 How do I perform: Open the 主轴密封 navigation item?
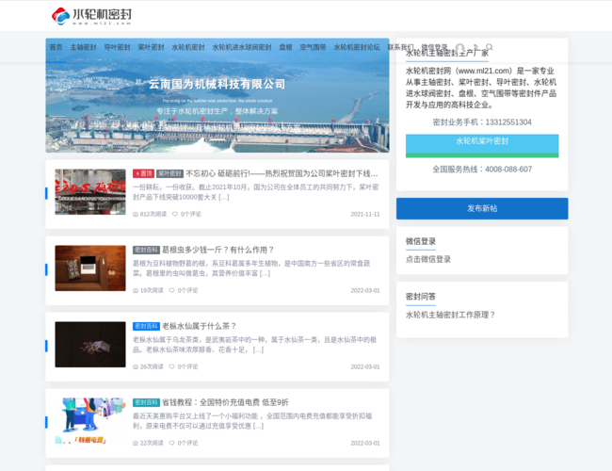(83, 47)
